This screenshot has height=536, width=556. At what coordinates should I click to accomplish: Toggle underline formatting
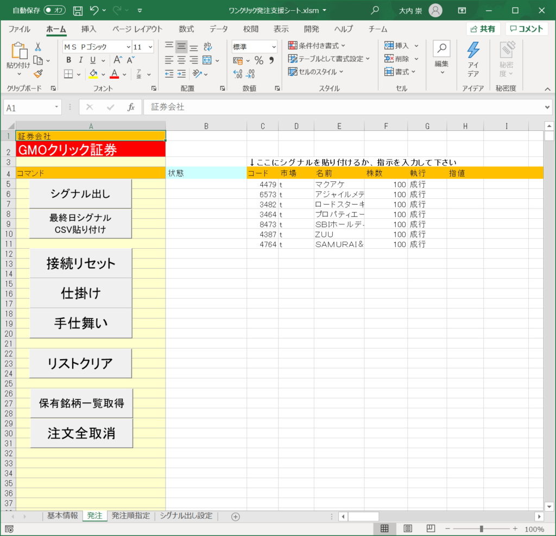pyautogui.click(x=92, y=60)
